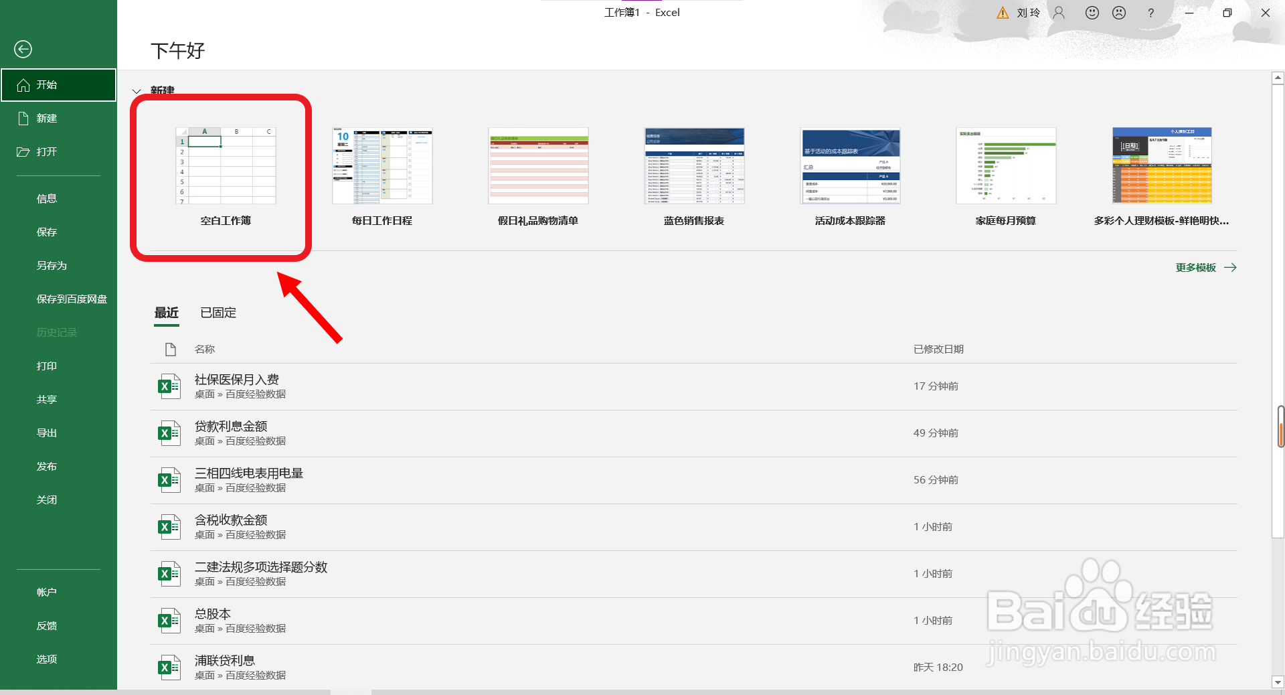Click the scroll-up arrow on right scrollbar
This screenshot has width=1285, height=695.
pos(1278,77)
